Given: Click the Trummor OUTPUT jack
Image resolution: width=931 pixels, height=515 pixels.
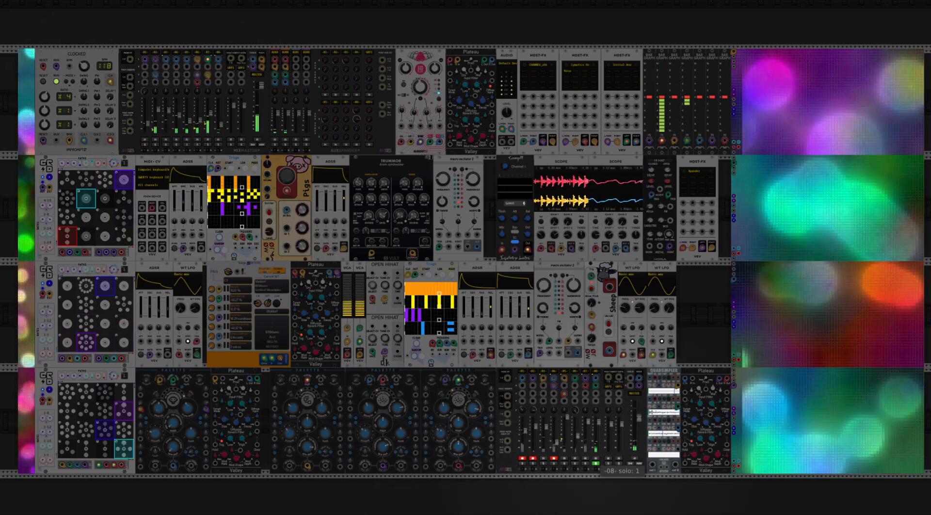Looking at the screenshot, I should [412, 253].
